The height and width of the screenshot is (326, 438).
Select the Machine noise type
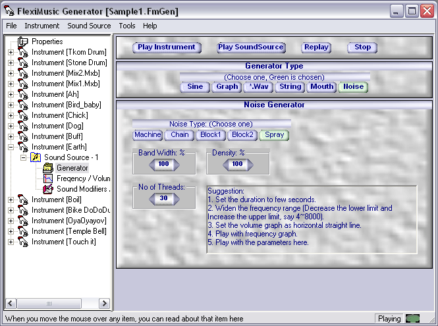pyautogui.click(x=148, y=135)
